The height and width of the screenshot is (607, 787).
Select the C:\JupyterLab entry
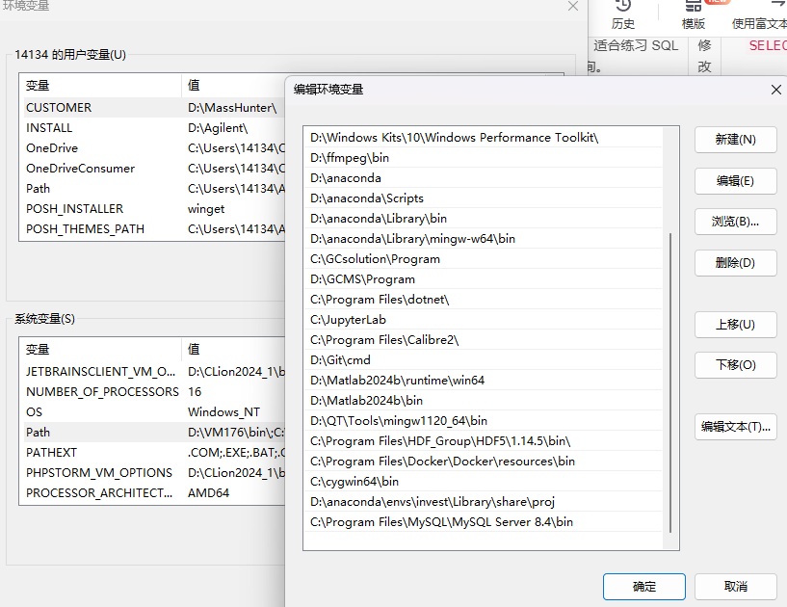[x=484, y=320]
